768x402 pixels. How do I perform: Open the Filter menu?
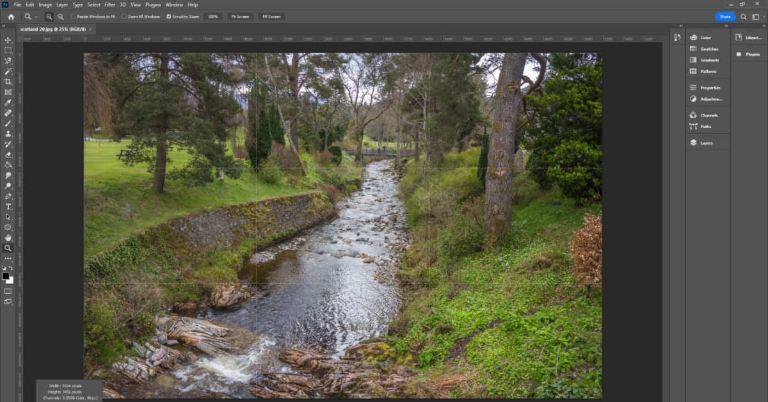[110, 4]
